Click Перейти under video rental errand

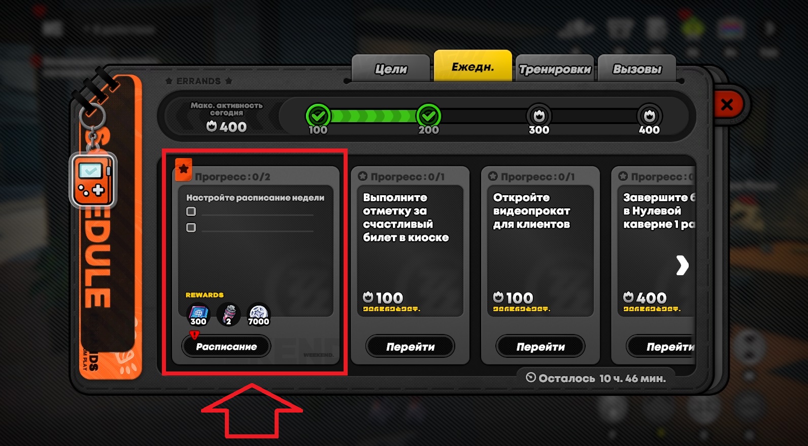pyautogui.click(x=541, y=347)
